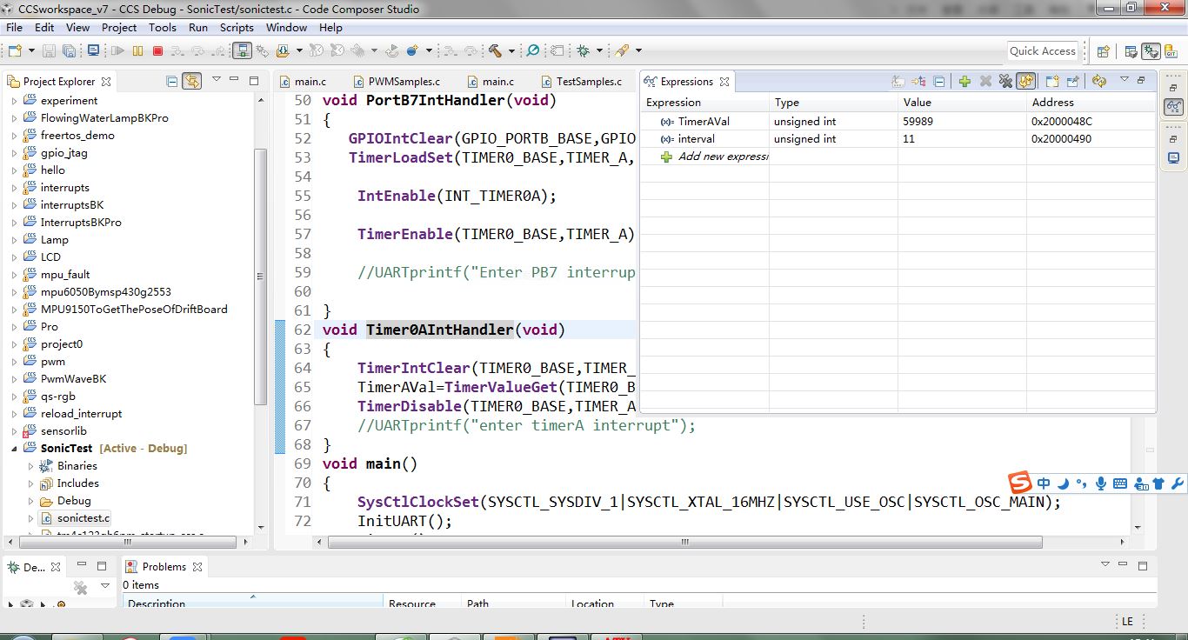Switch to the PWMSamples.c editor tab
This screenshot has width=1188, height=640.
[404, 82]
